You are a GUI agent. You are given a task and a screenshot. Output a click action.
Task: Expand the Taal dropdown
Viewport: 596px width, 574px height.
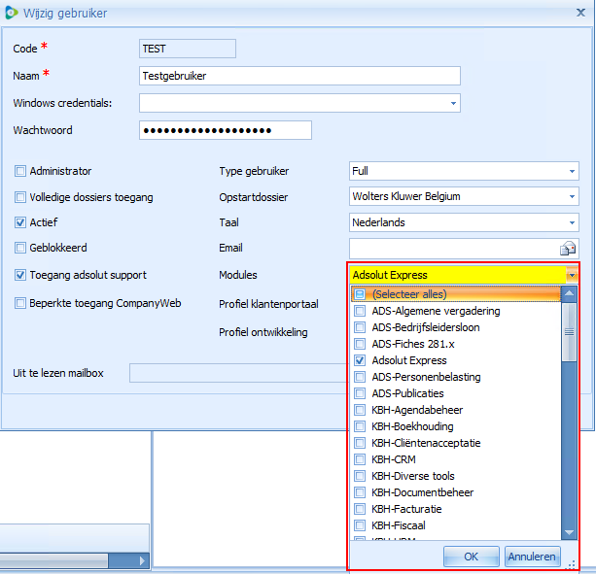coord(572,223)
